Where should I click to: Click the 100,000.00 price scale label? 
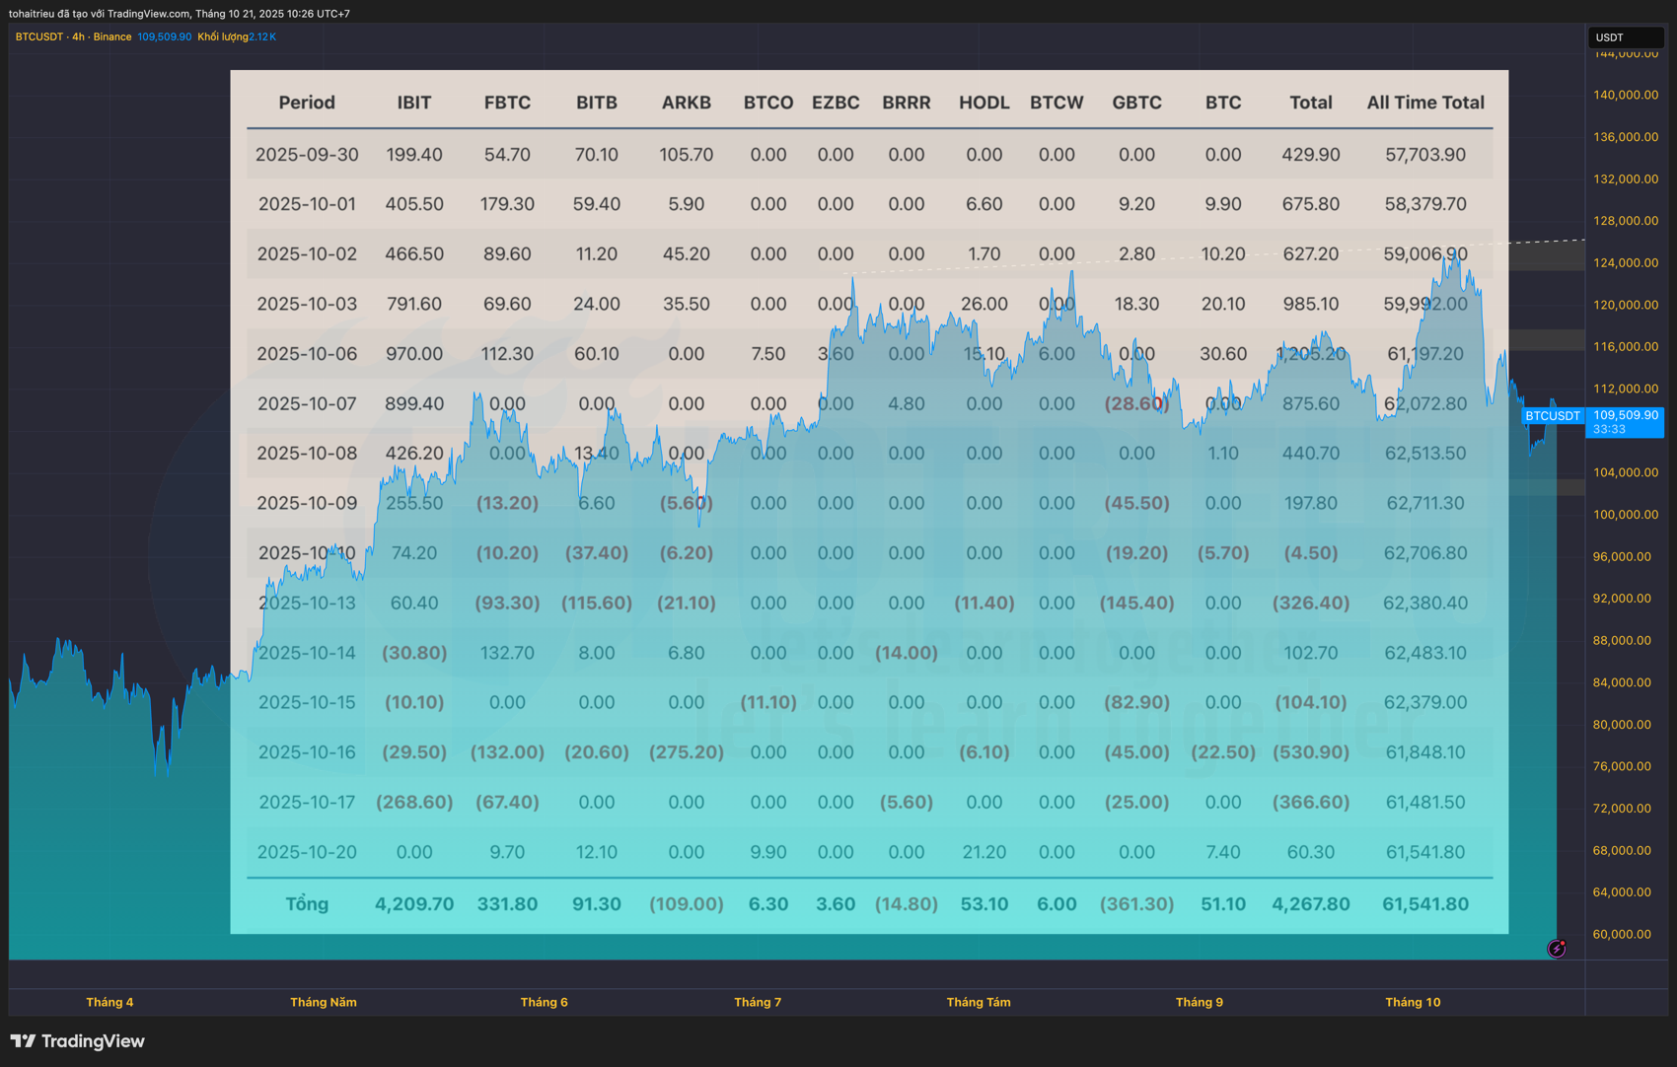1622,515
